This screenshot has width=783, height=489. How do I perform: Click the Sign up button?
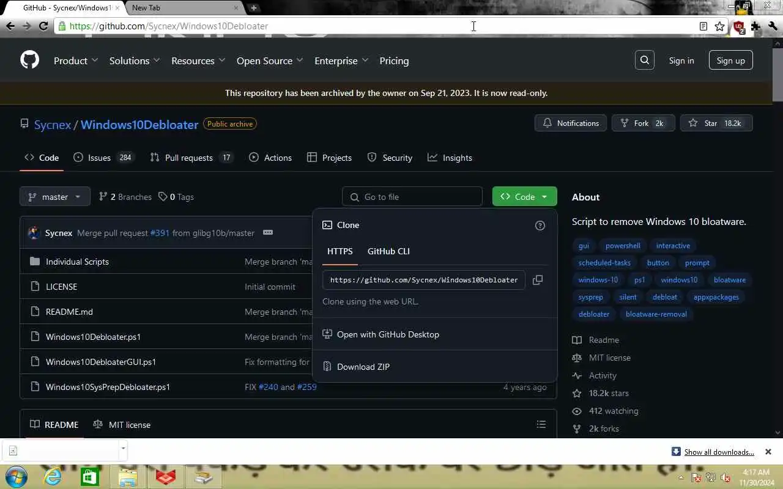point(731,60)
